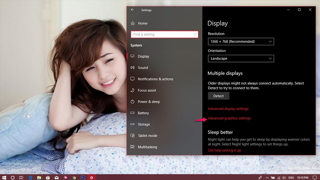Show hidden system tray icons
Screen dimensions: 320x180
click(x=267, y=178)
